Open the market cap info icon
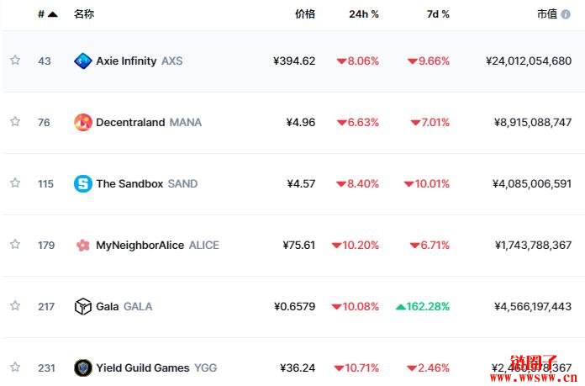This screenshot has width=585, height=386. tap(566, 14)
